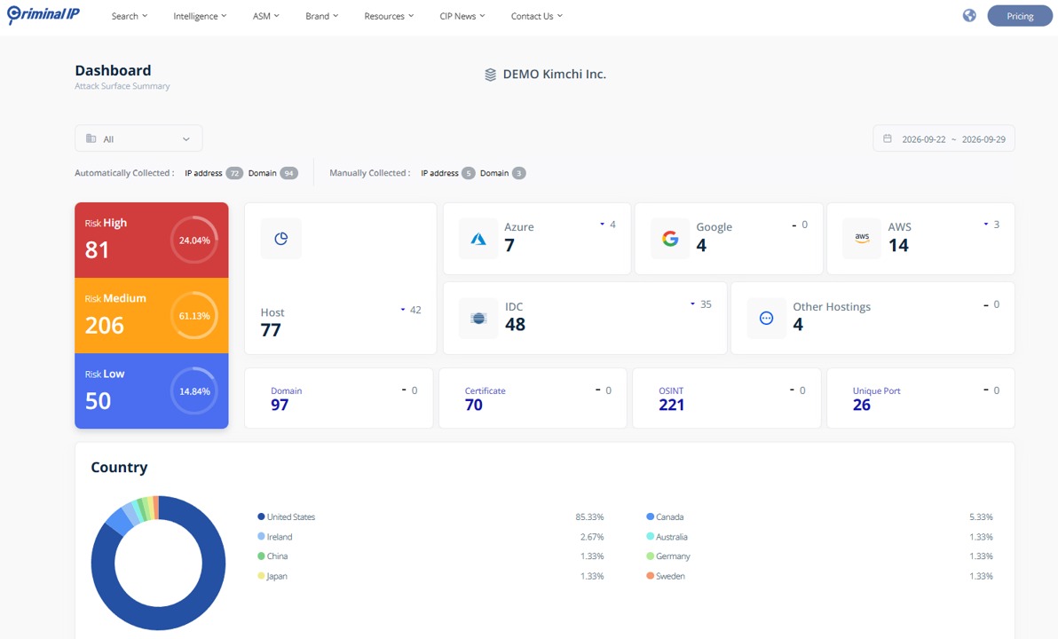Click the Risk Low 14.84% ring

(194, 391)
